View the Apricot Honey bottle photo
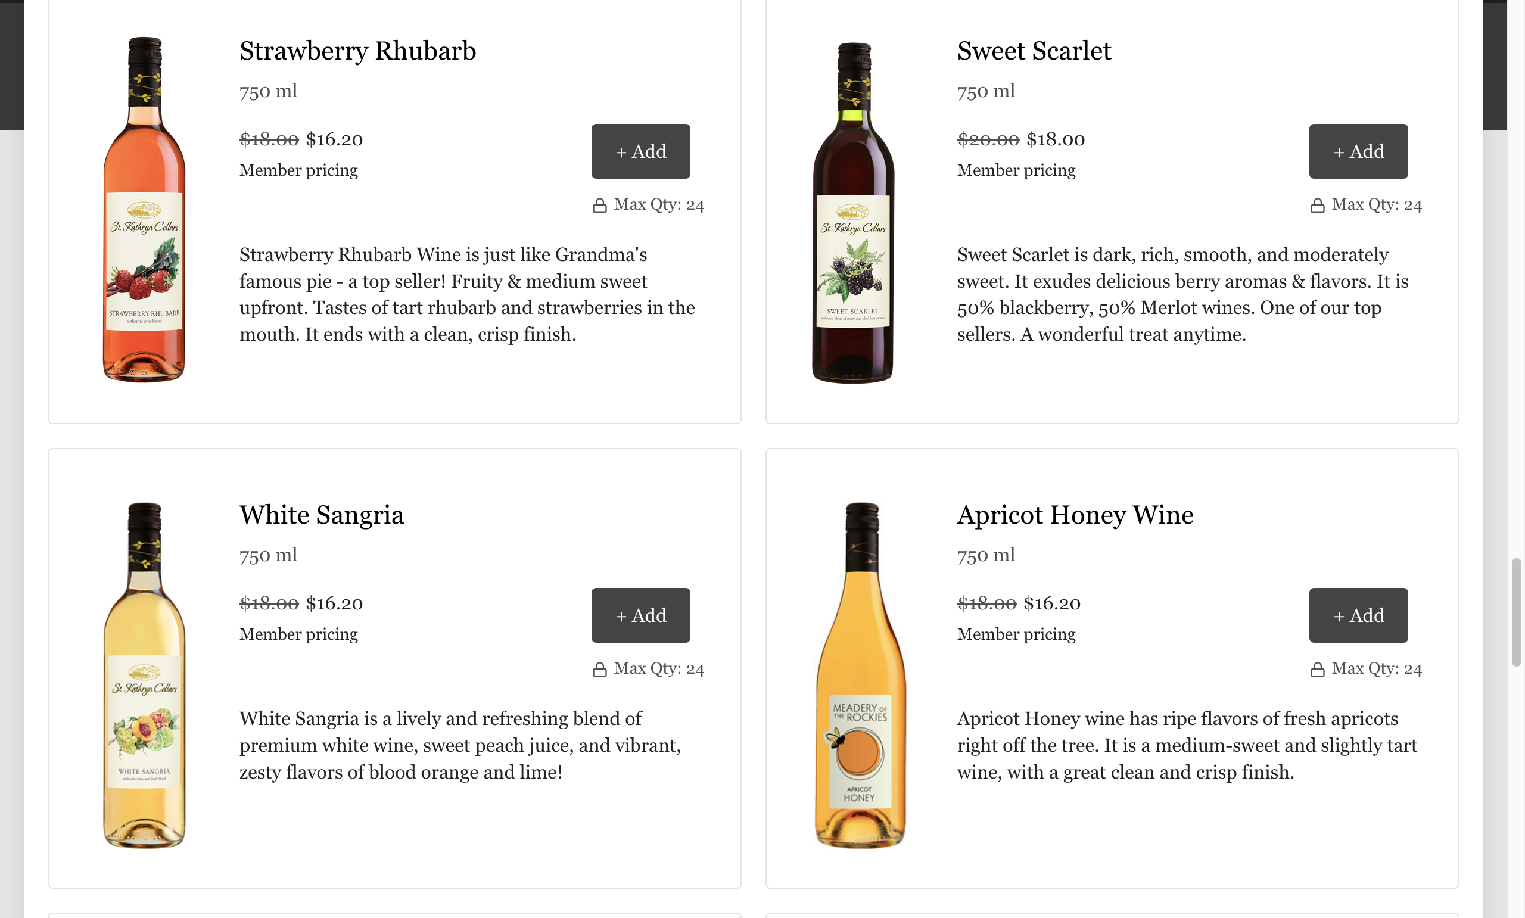The width and height of the screenshot is (1525, 918). coord(860,674)
